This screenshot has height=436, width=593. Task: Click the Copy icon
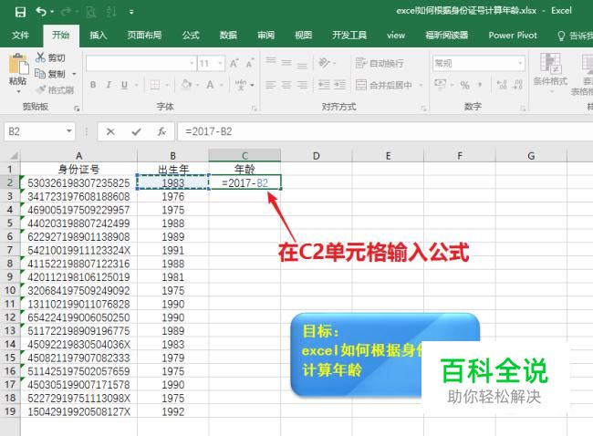click(40, 73)
